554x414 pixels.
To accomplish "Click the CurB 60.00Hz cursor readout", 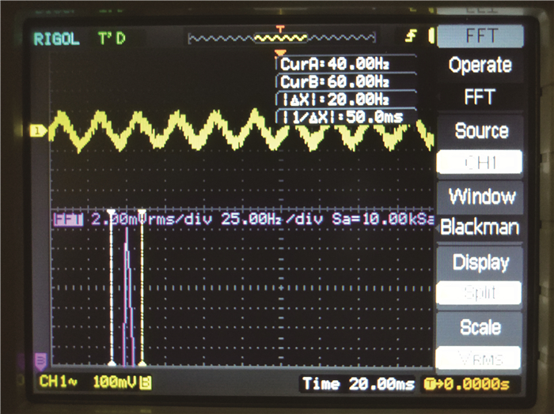I will point(334,81).
